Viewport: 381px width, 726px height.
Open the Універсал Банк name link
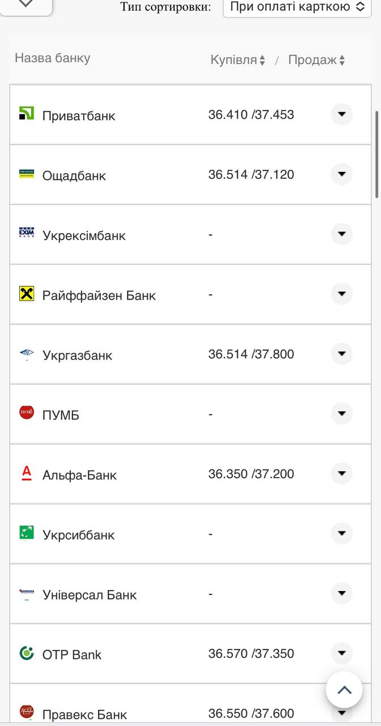(x=90, y=595)
